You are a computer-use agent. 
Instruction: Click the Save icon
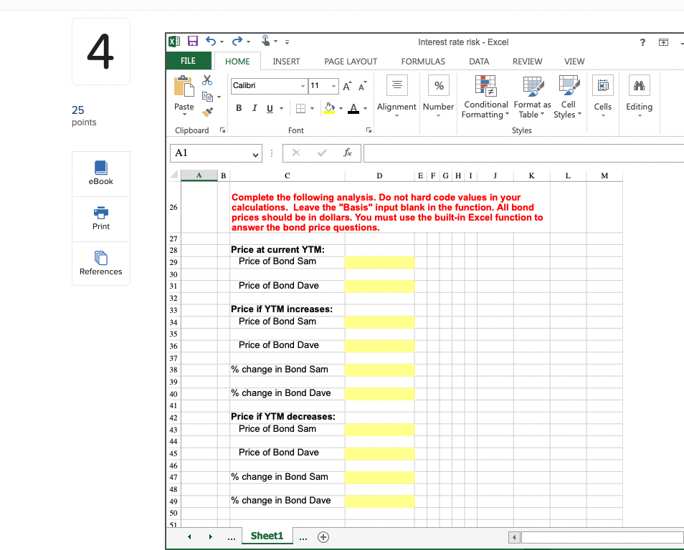pos(192,41)
